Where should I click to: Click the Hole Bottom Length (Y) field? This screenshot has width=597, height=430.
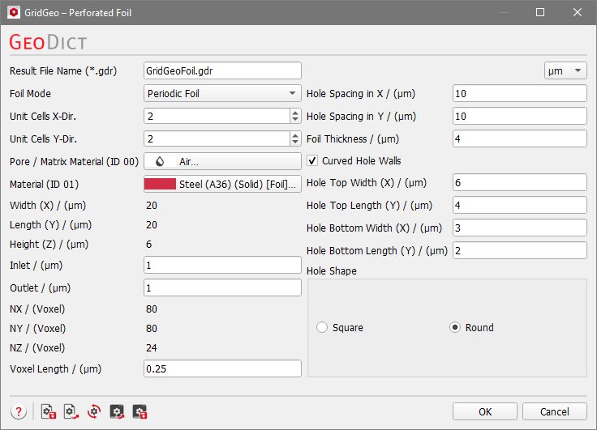(520, 250)
